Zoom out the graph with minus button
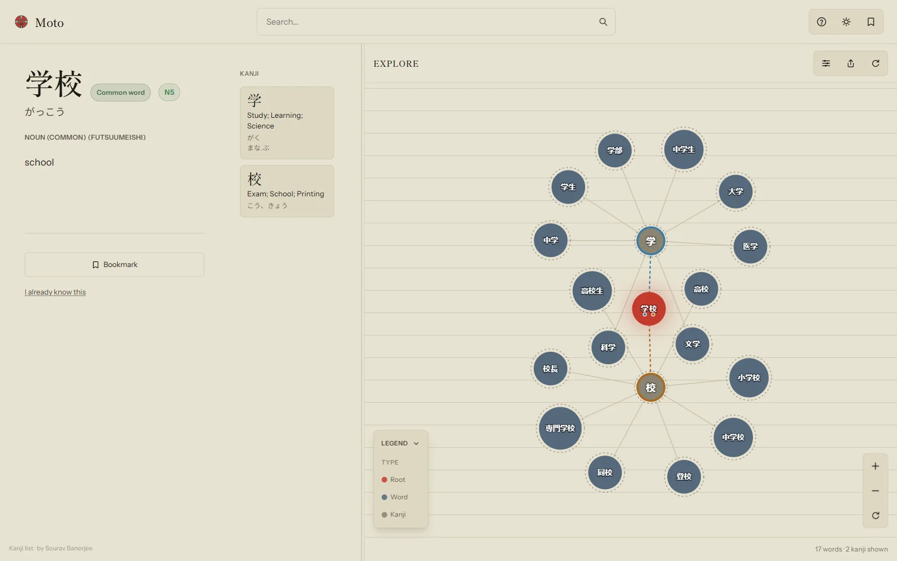This screenshot has height=561, width=897. click(875, 491)
